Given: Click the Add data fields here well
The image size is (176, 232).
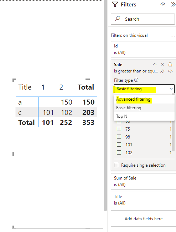Looking at the screenshot, I should (x=143, y=218).
